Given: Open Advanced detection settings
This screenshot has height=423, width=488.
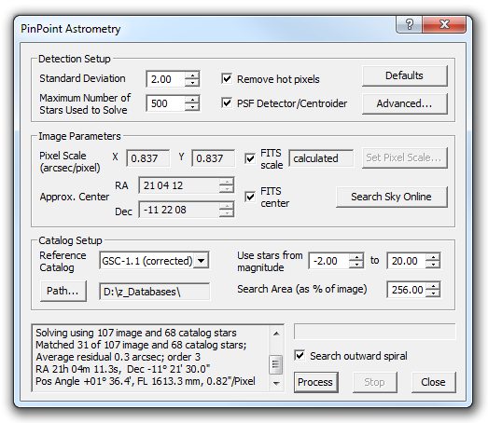Looking at the screenshot, I should click(x=405, y=103).
